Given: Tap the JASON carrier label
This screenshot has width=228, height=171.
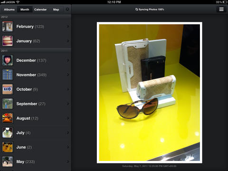Looking at the screenshot, I should (x=10, y=2).
